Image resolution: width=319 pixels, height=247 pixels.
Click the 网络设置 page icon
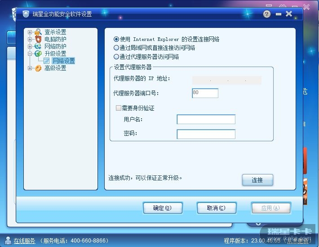pyautogui.click(x=46, y=61)
